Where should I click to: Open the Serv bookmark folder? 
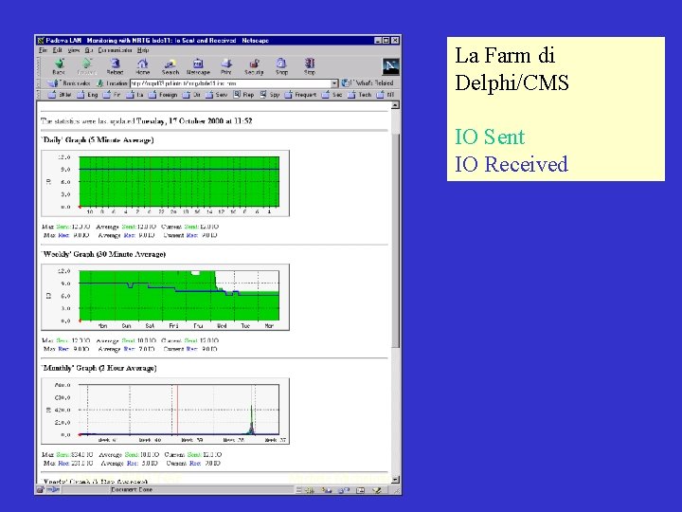pyautogui.click(x=217, y=95)
